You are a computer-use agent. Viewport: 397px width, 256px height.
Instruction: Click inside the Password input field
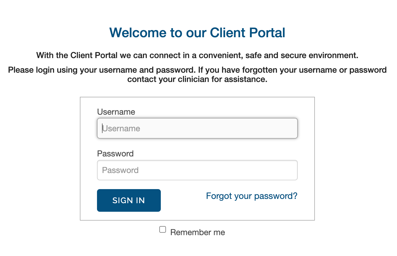tap(197, 170)
